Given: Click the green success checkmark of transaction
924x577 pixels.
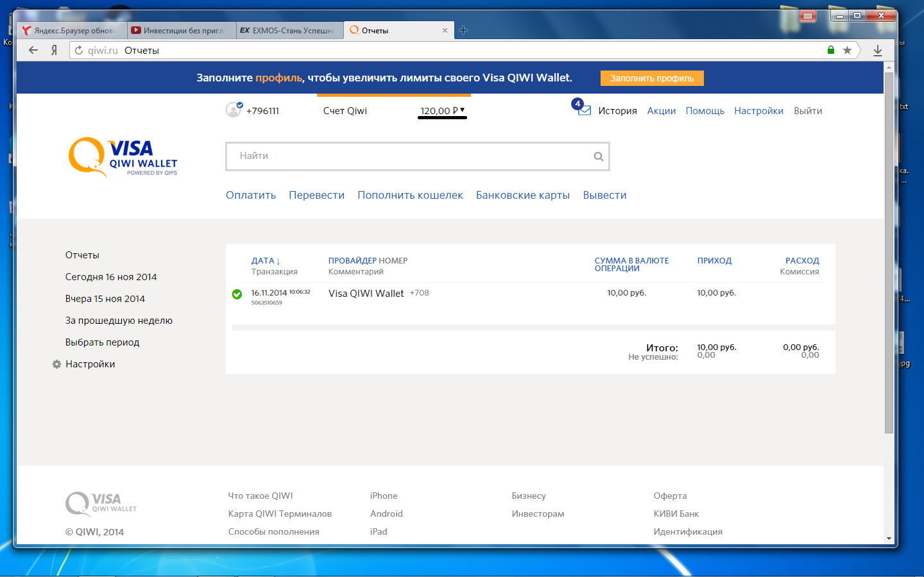Looking at the screenshot, I should click(x=237, y=294).
